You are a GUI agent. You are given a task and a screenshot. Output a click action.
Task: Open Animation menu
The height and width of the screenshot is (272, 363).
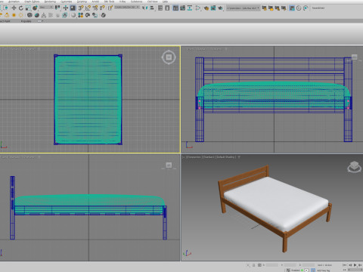click(x=14, y=2)
